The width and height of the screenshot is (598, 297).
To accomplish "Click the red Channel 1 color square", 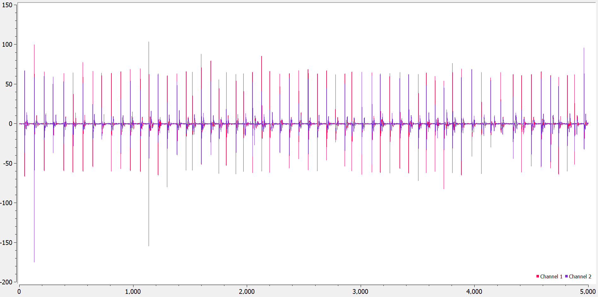I will pos(538,276).
